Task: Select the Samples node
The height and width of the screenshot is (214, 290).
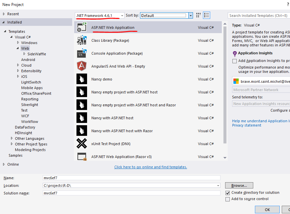Action: coord(16,155)
